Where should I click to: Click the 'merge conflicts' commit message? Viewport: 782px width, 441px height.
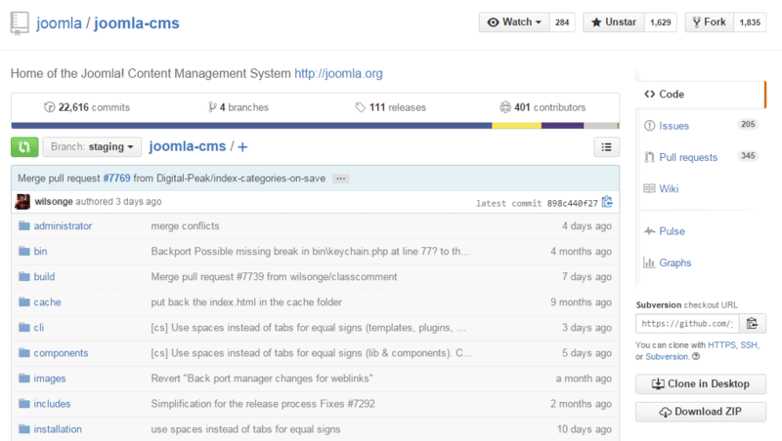185,226
